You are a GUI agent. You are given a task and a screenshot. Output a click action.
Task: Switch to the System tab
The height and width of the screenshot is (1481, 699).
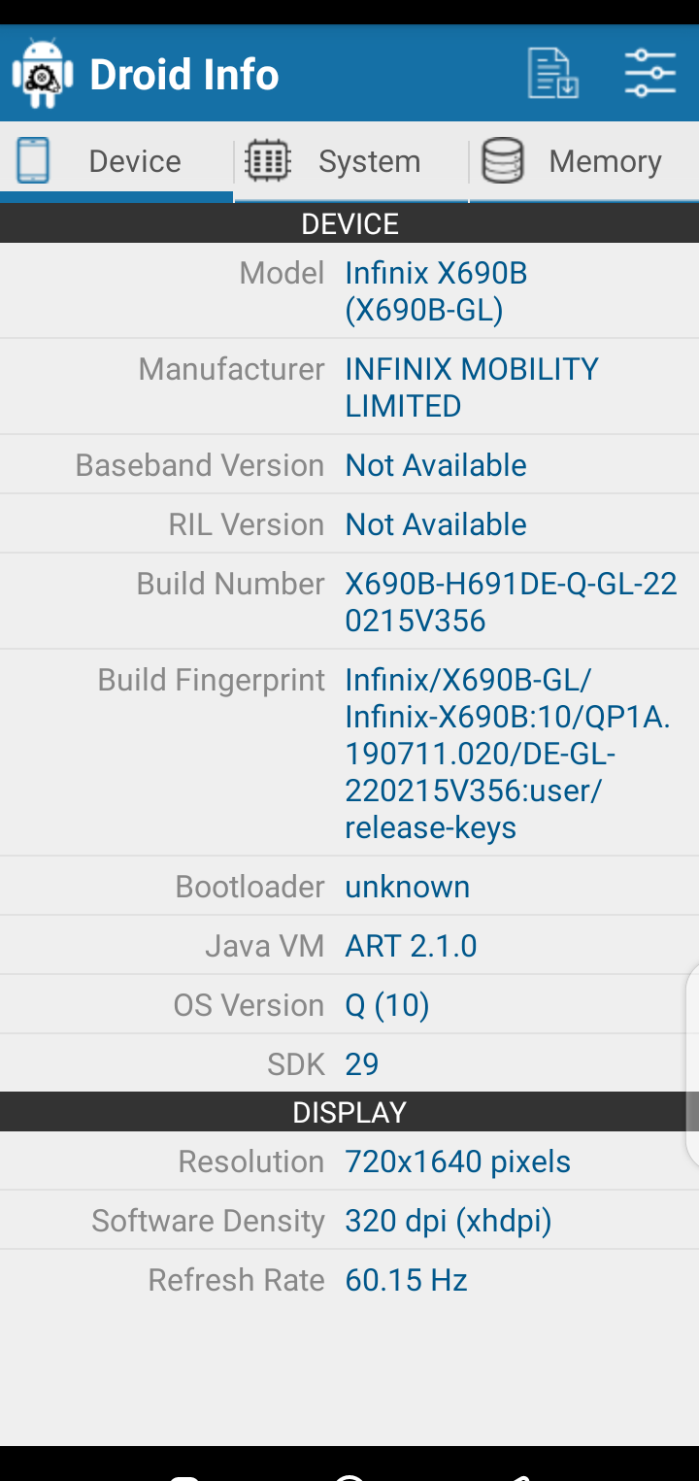[351, 161]
